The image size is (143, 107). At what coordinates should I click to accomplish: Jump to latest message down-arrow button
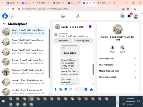coord(74,80)
